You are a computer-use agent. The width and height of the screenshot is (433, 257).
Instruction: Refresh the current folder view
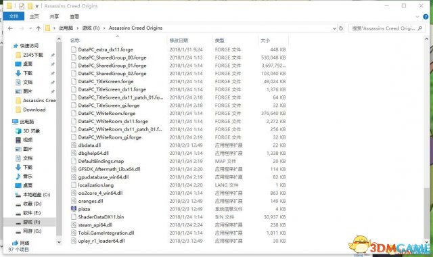coord(341,28)
